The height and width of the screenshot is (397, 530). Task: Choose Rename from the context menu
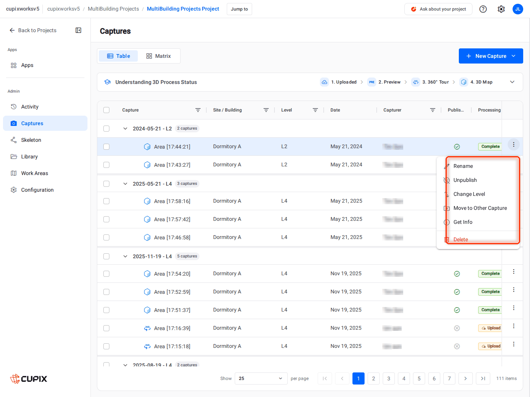(478, 166)
